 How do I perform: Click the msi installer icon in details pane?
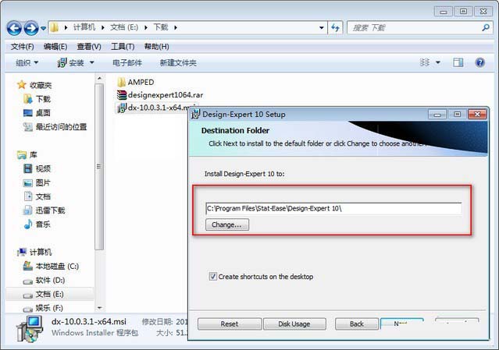point(29,329)
